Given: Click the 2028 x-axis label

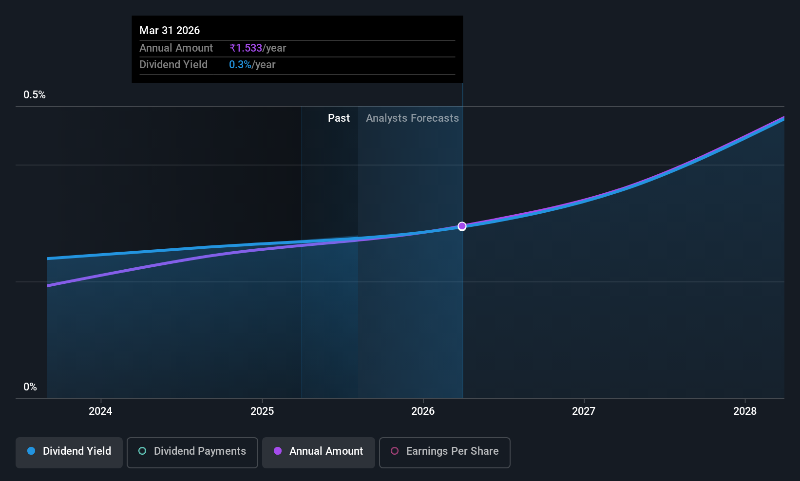Looking at the screenshot, I should [x=745, y=411].
